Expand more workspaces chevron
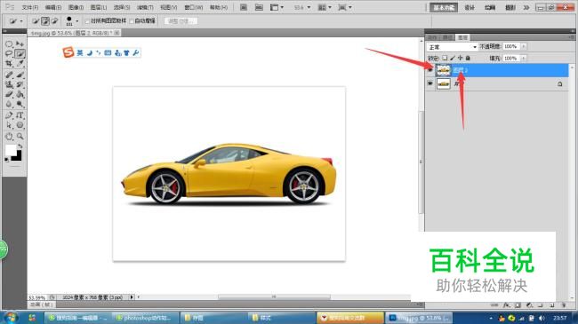The image size is (578, 324). 526,7
